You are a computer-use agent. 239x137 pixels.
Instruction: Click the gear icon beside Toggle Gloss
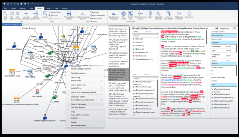[217, 28]
